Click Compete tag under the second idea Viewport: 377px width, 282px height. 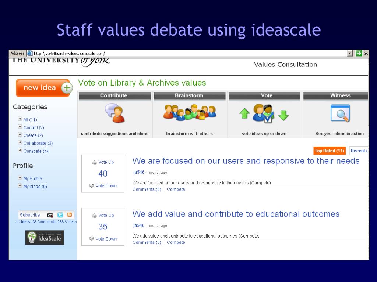point(176,242)
